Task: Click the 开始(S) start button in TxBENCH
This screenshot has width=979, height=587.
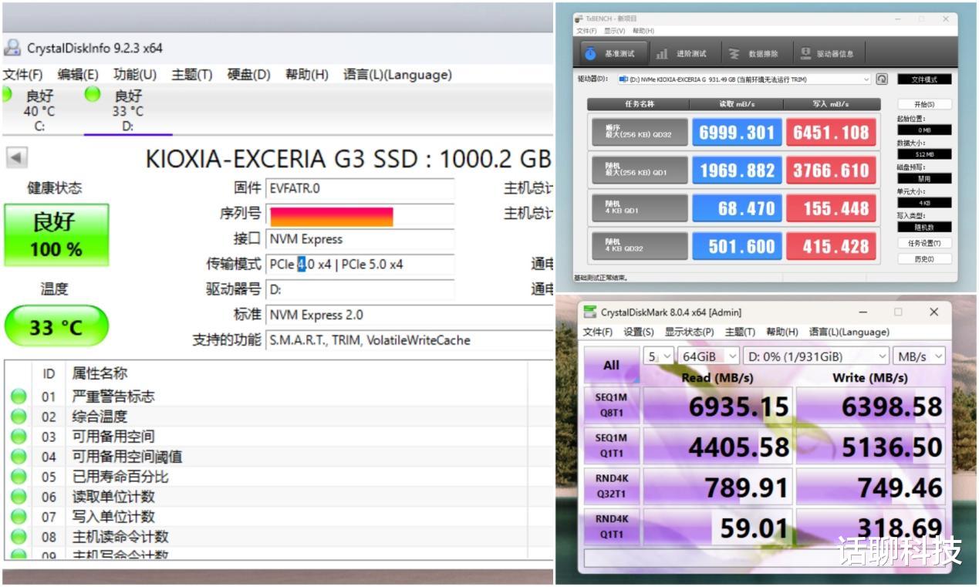Action: (924, 104)
